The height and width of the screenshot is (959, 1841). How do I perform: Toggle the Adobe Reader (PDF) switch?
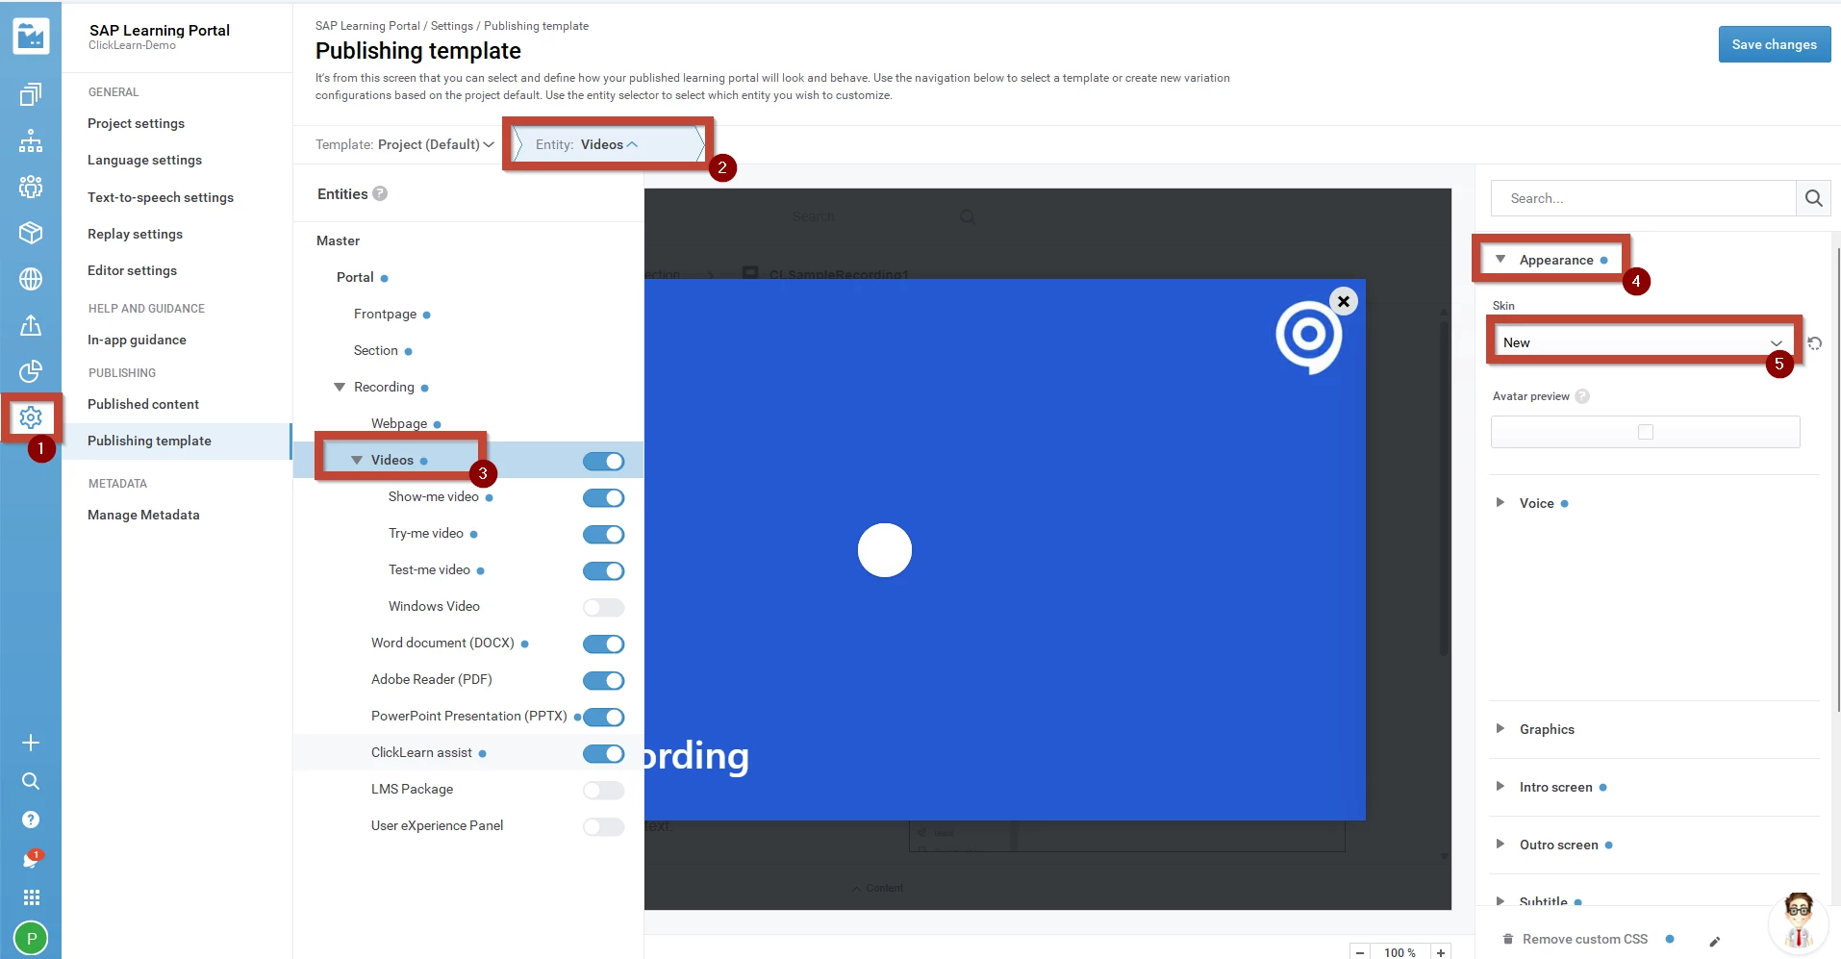[x=604, y=681]
